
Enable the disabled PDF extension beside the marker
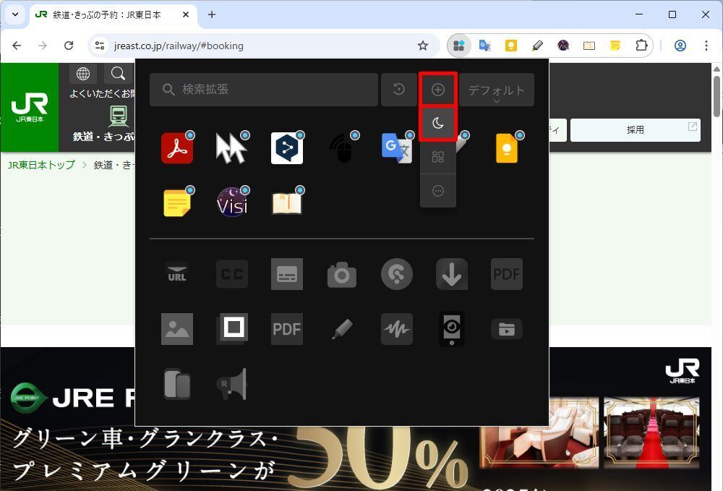point(287,329)
